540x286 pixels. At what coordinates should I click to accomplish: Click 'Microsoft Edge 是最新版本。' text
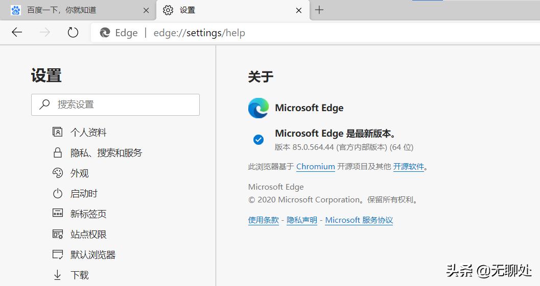336,133
